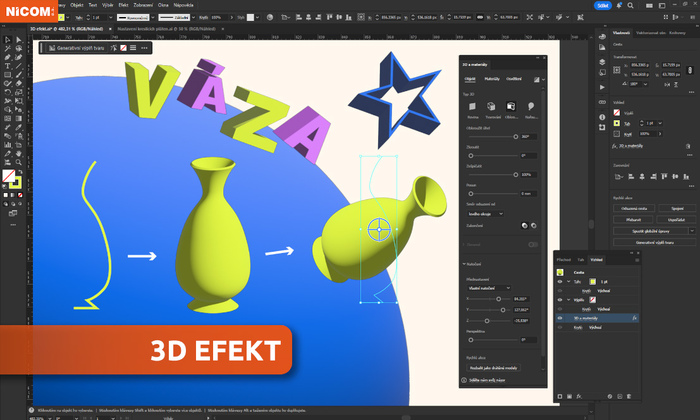Click the Uspořádat button
This screenshot has height=420, width=700.
677,219
